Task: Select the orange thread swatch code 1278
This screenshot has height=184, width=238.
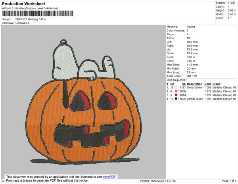Action: click(x=176, y=91)
